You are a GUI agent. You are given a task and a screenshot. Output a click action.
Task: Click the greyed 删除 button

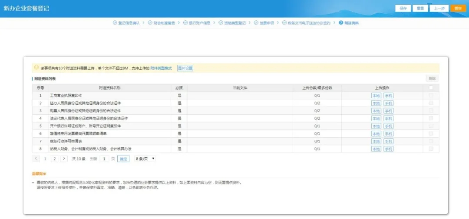click(432, 78)
